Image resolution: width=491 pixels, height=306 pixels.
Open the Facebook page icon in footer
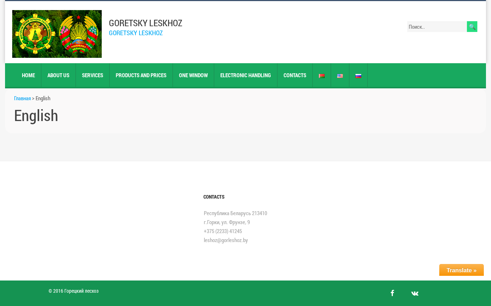coord(393,293)
